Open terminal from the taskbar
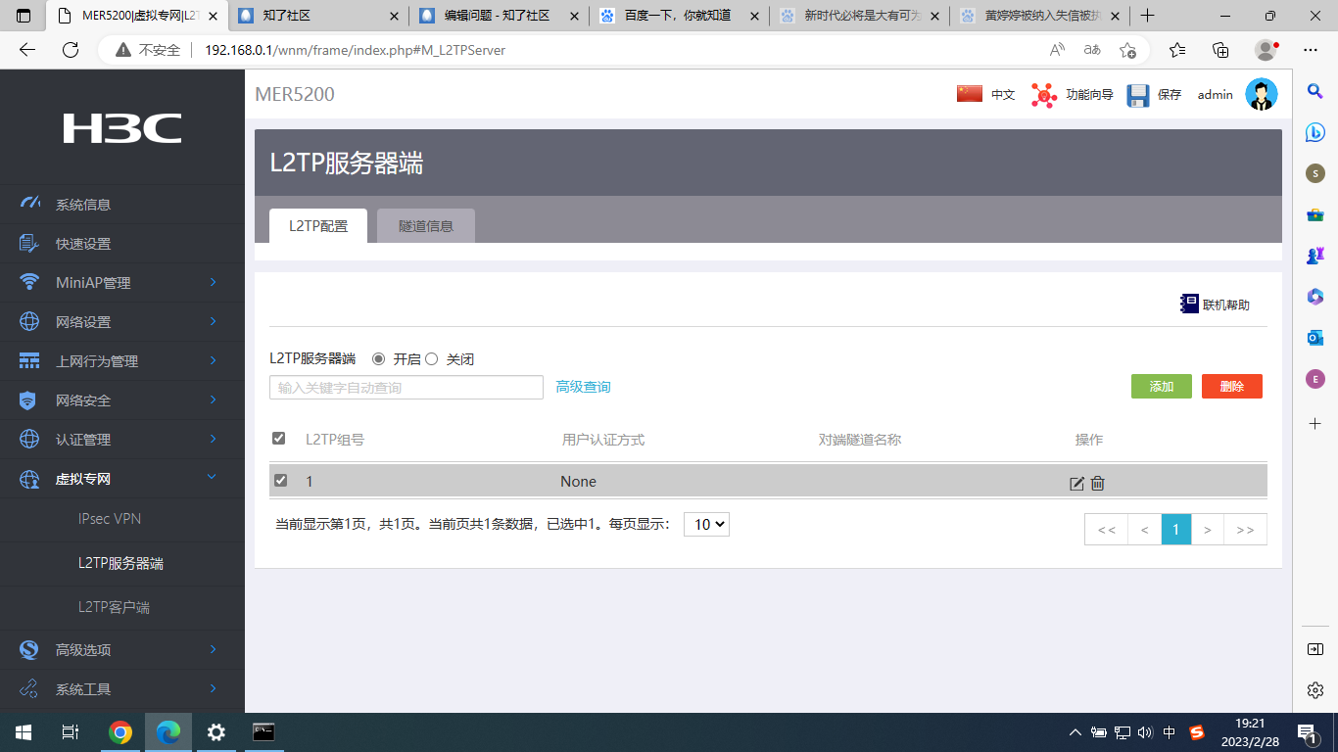 point(263,731)
